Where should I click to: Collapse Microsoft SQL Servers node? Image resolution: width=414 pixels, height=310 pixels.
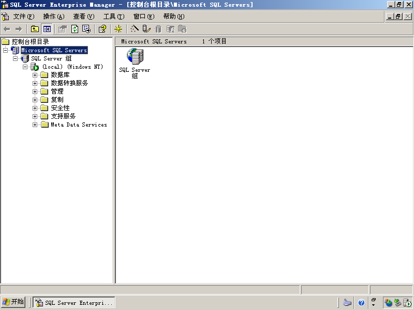6,50
